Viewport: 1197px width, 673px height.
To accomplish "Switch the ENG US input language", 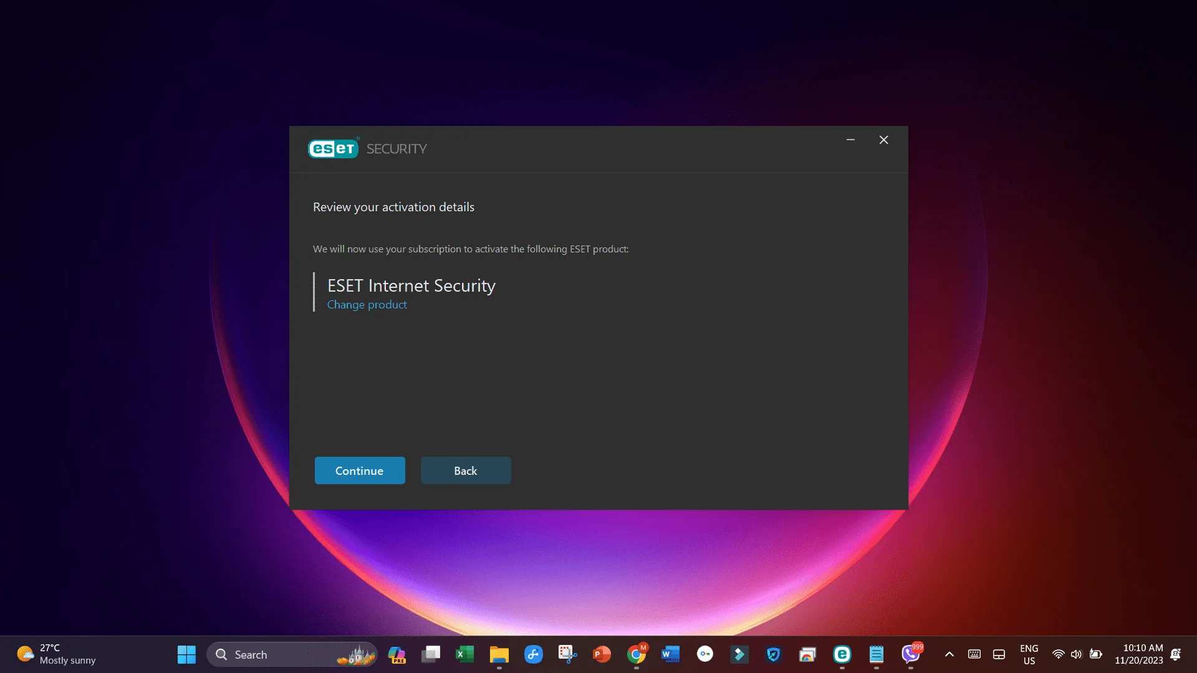I will click(1029, 654).
